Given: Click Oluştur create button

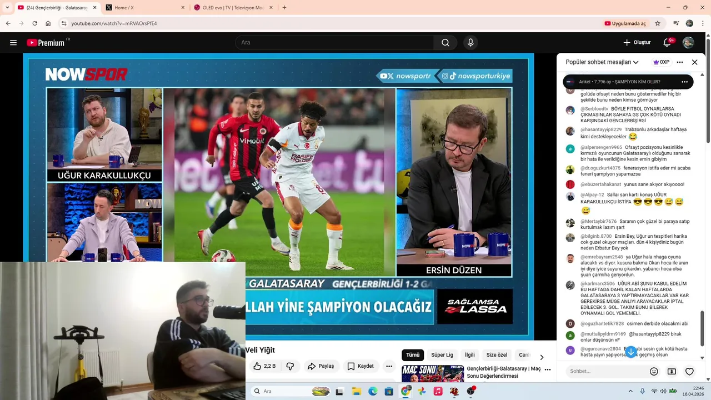Looking at the screenshot, I should (637, 43).
